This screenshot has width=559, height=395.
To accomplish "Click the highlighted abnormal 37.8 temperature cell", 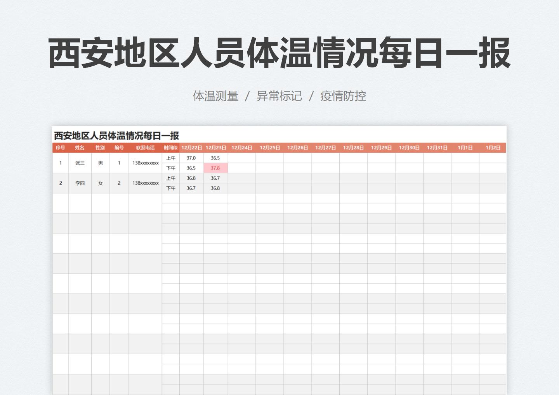I will [x=215, y=168].
